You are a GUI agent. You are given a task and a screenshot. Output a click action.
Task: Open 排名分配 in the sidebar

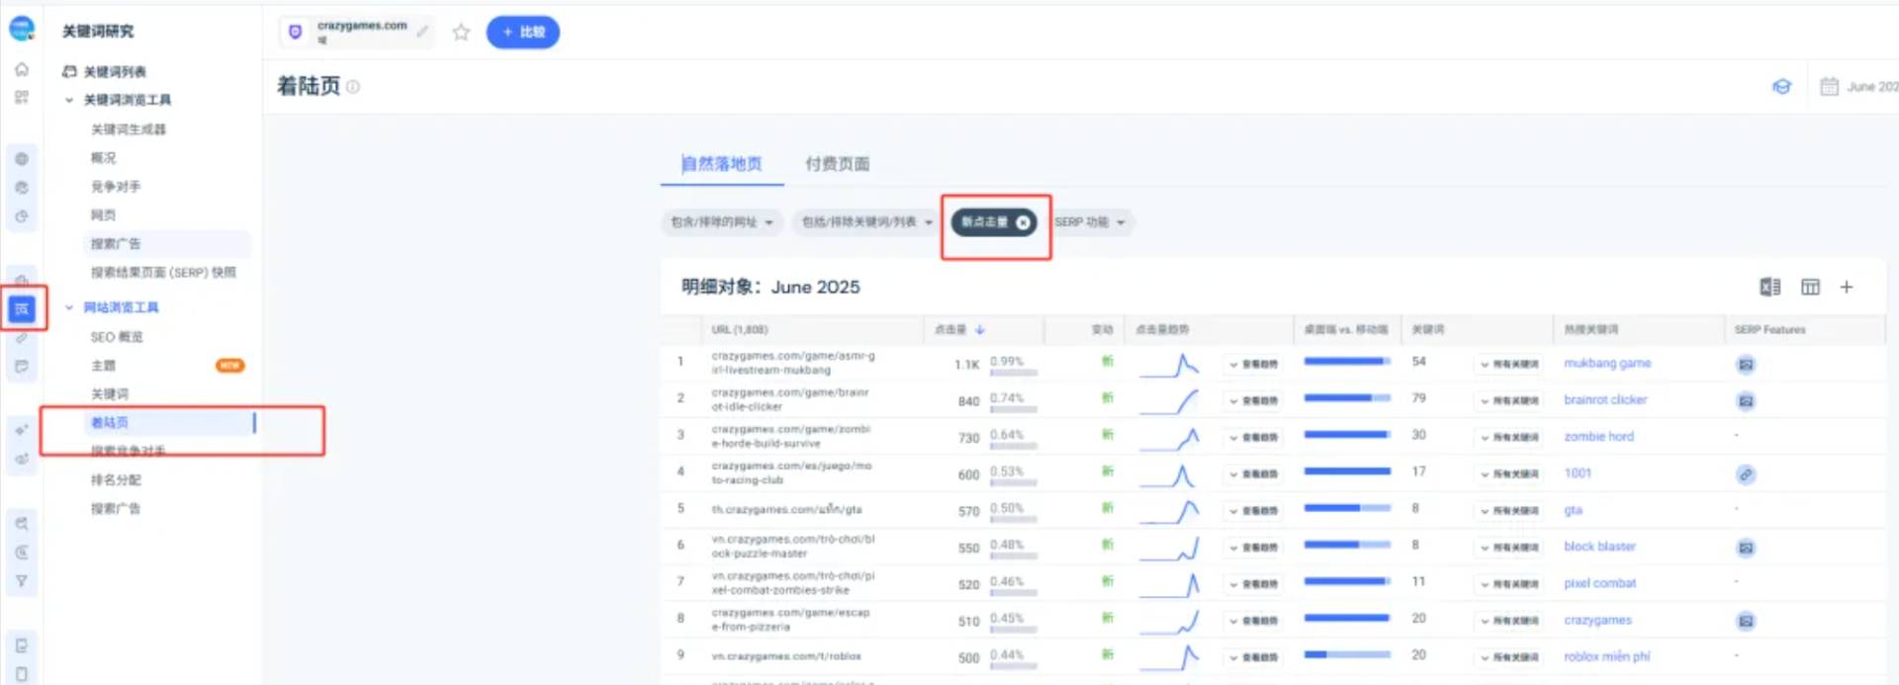(116, 480)
